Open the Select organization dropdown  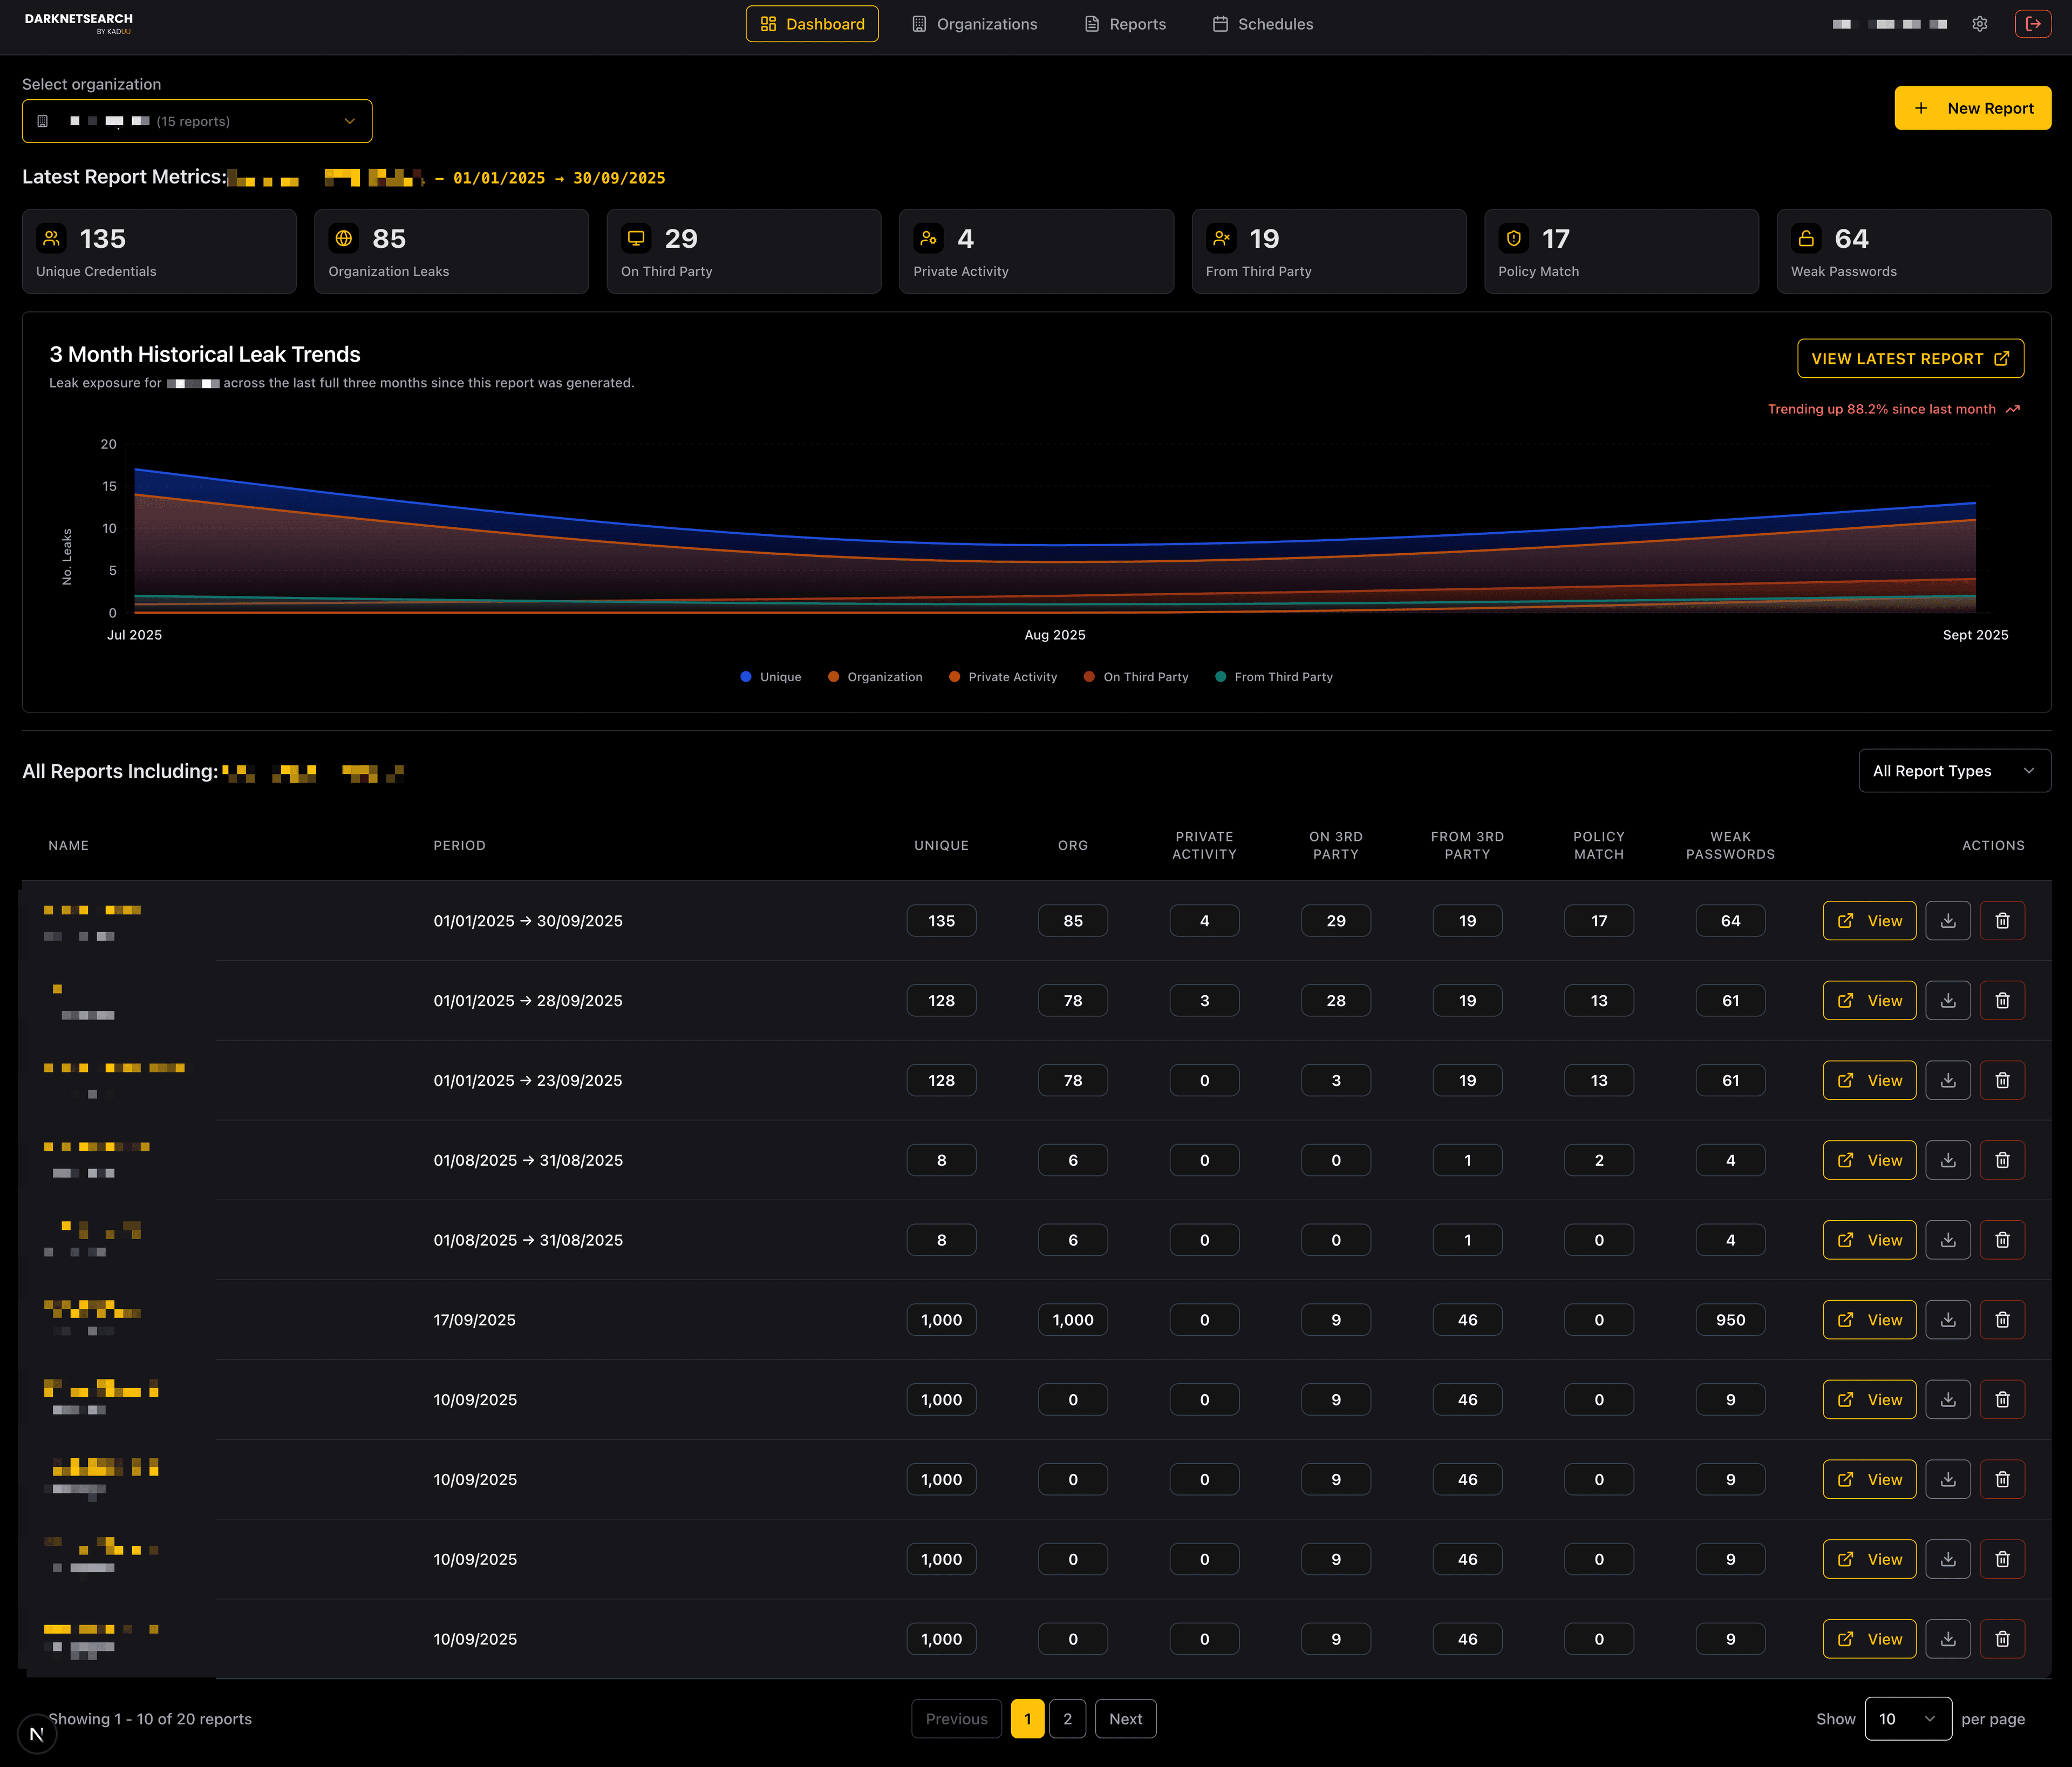point(197,120)
